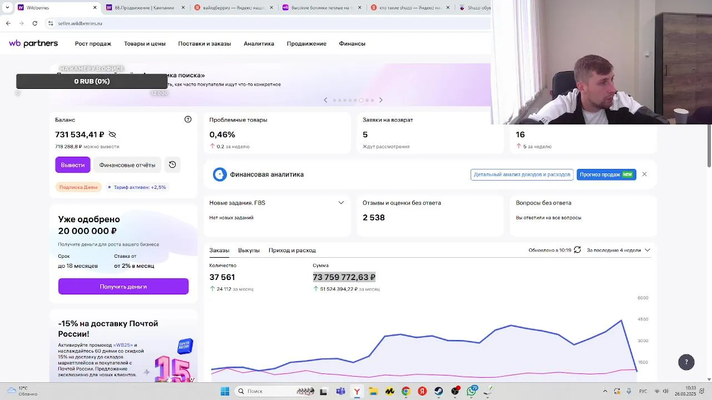The width and height of the screenshot is (712, 400).
Task: Click the purple Withdraw button
Action: pos(72,165)
